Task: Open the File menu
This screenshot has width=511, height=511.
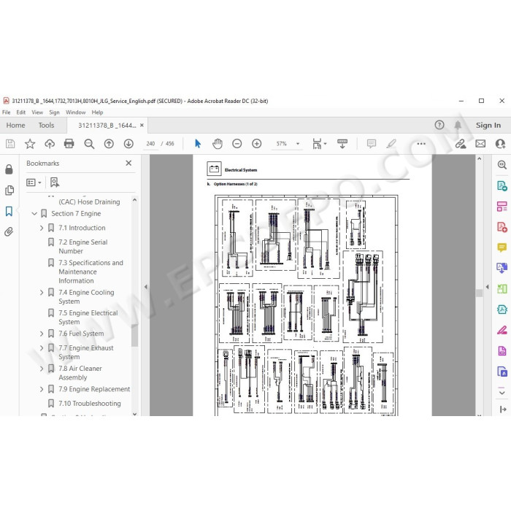Action: (x=6, y=112)
